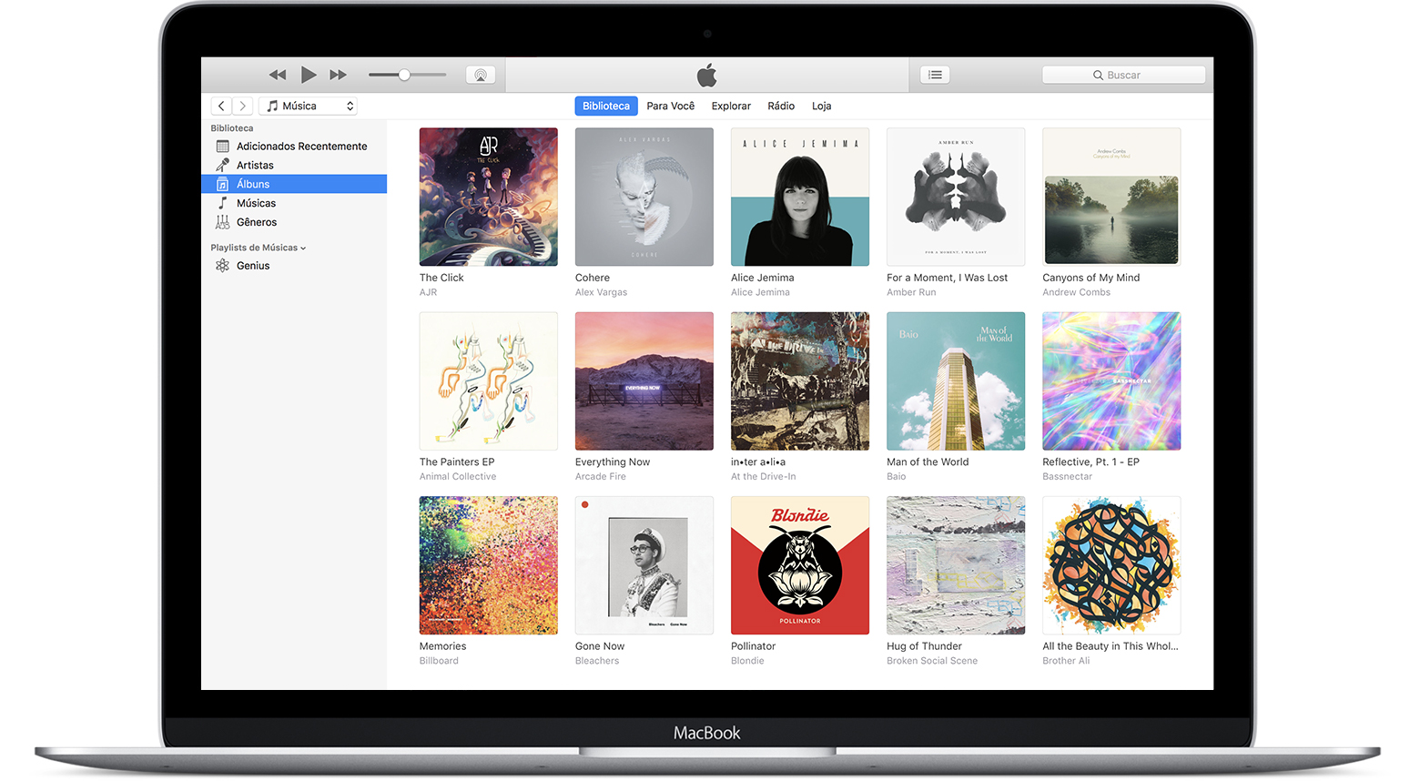Click the Artistas microphone icon
The width and height of the screenshot is (1420, 781).
(x=222, y=165)
